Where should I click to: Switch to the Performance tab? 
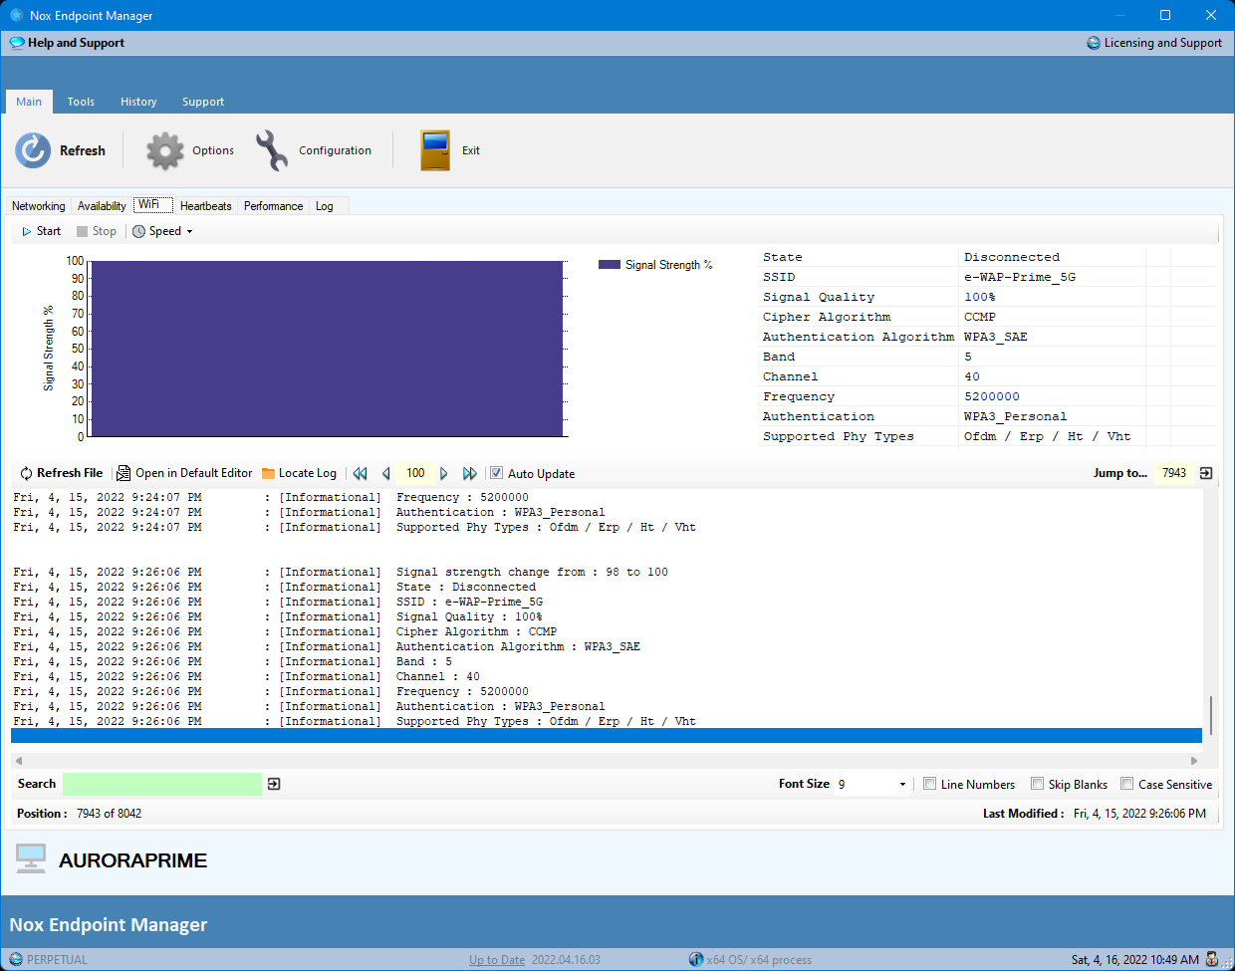click(273, 206)
